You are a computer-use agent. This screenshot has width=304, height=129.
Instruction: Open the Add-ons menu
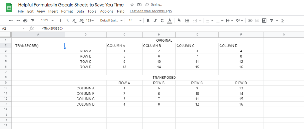coord(107,12)
